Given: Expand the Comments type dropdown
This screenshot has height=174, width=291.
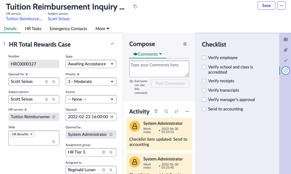Looking at the screenshot, I should 148,54.
